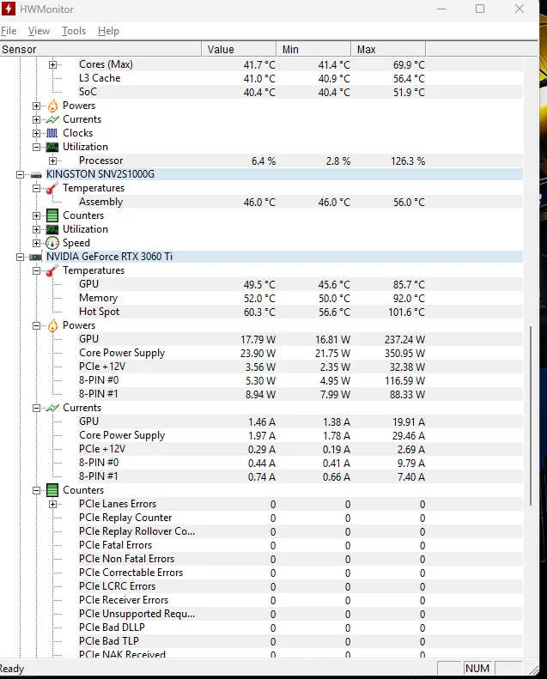Collapse the NVIDIA GeForce RTX 3060 Ti node
547x679 pixels.
pyautogui.click(x=20, y=257)
